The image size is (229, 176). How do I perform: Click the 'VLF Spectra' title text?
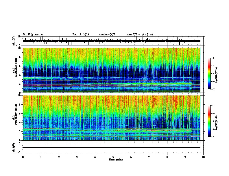(x=33, y=35)
